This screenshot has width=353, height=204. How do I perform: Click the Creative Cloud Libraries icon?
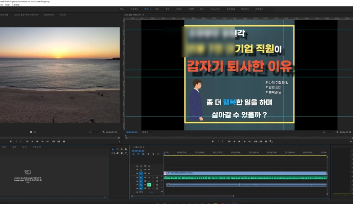point(28,172)
